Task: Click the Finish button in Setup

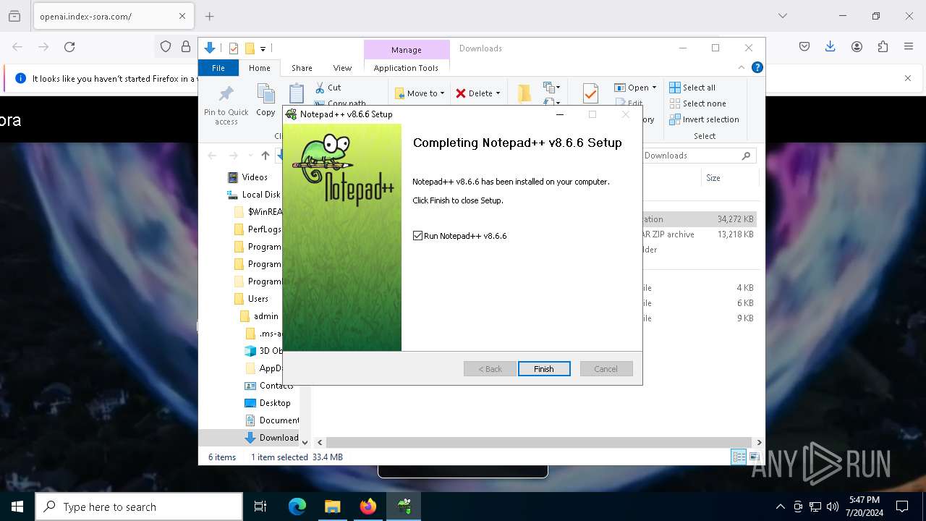Action: [x=544, y=369]
